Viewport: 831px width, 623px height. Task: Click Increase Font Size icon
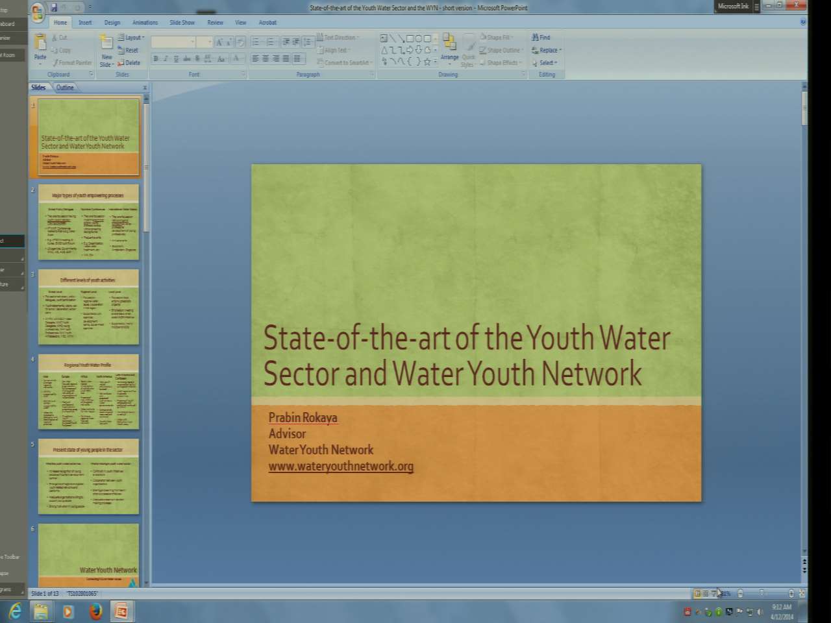pyautogui.click(x=219, y=42)
